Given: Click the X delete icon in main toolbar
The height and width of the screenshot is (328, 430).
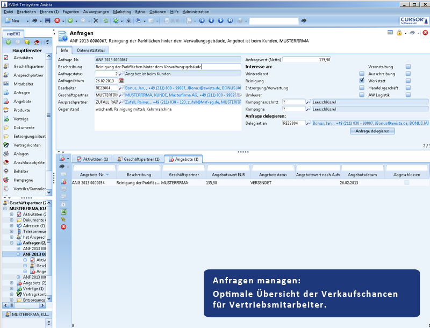Looking at the screenshot, I should (96, 20).
